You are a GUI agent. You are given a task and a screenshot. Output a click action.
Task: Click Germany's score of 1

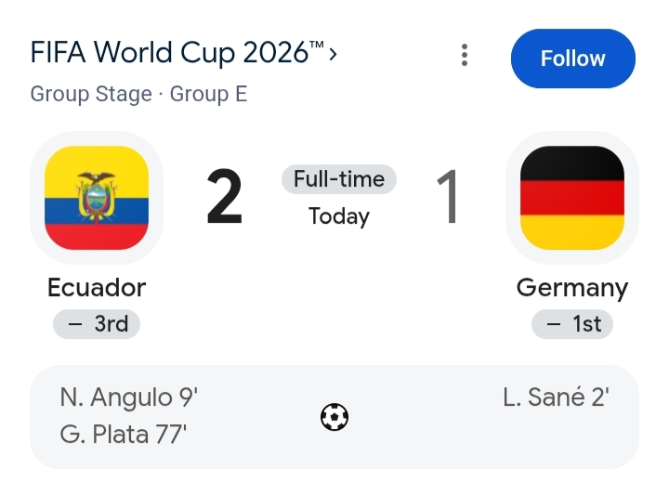pos(448,197)
